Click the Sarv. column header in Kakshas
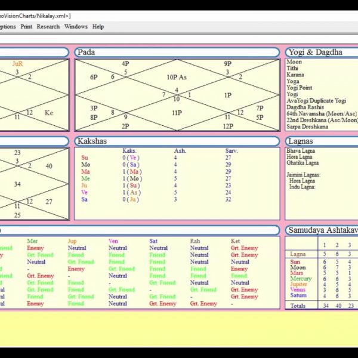The image size is (358, 358). 232,151
